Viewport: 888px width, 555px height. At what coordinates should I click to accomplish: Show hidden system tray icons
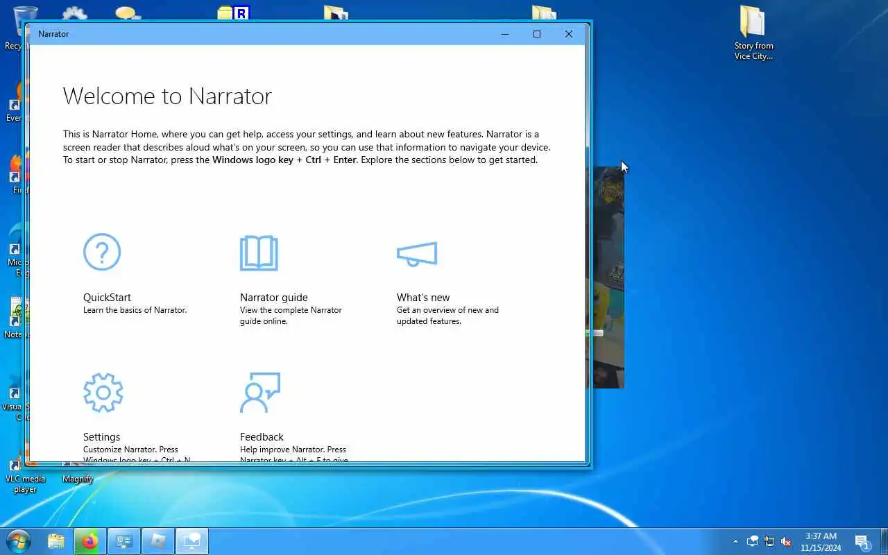735,541
